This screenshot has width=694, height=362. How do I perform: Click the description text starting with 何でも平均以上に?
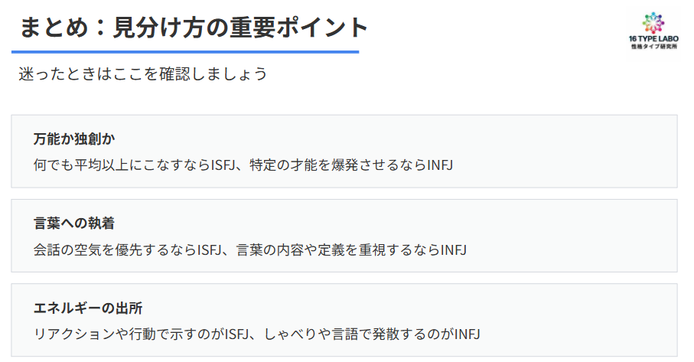244,165
